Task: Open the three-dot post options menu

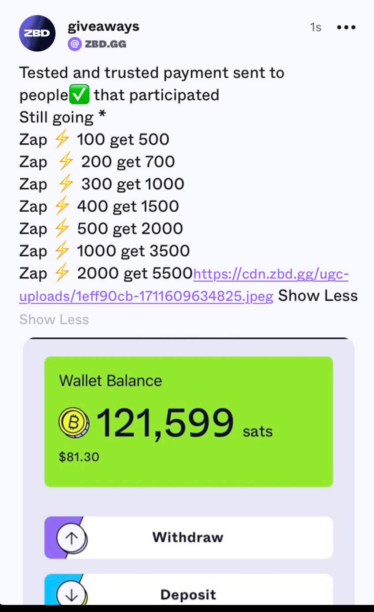Action: click(346, 27)
